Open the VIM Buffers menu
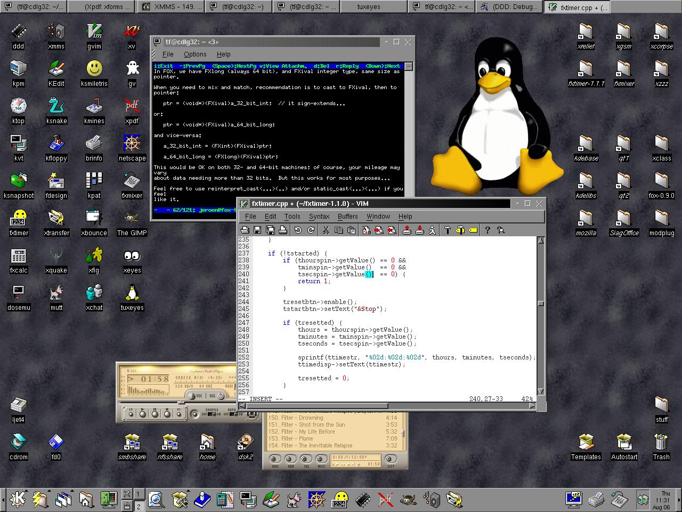 point(348,217)
